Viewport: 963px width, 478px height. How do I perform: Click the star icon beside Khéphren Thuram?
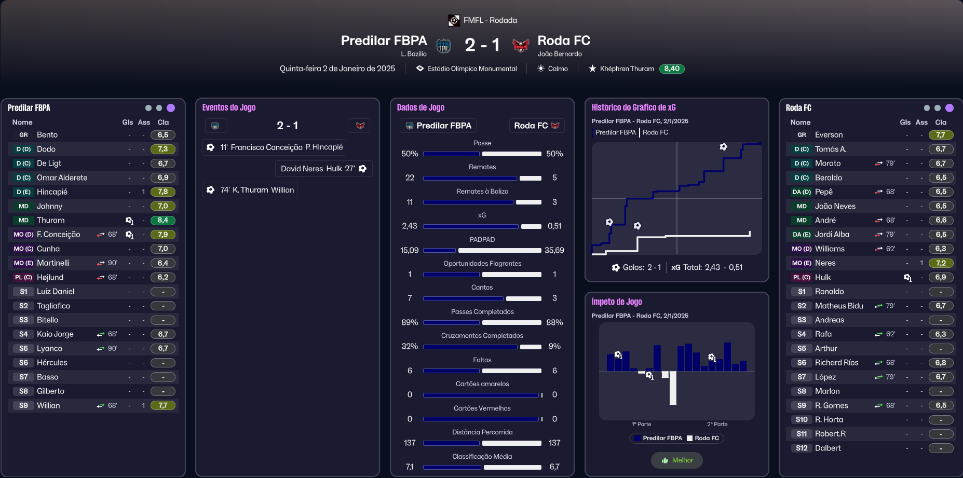(x=592, y=69)
